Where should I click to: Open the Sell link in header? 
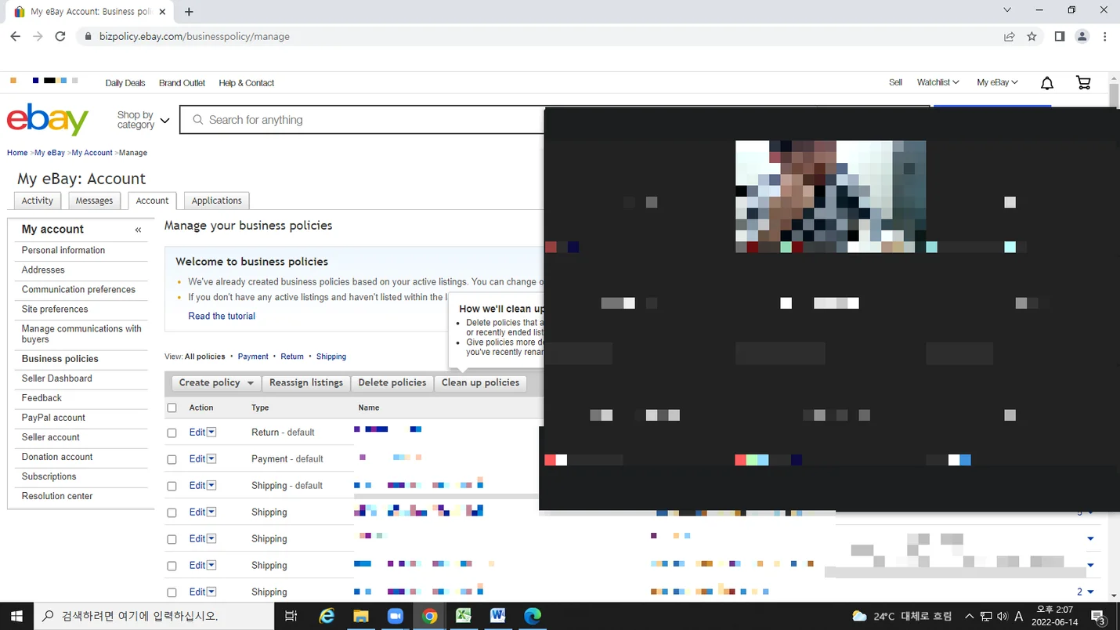[x=895, y=82]
